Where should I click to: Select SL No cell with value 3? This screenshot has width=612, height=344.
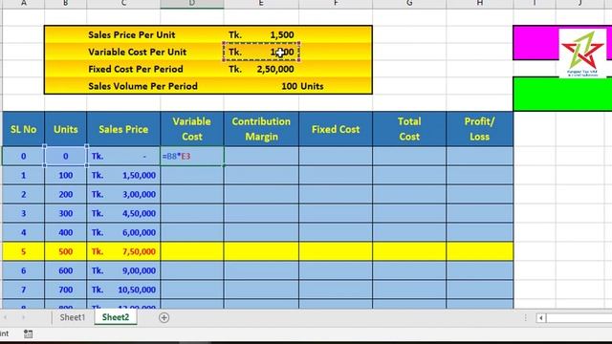click(23, 213)
